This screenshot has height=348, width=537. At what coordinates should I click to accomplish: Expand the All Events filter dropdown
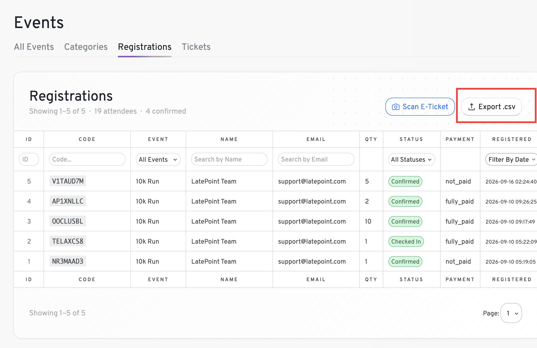pyautogui.click(x=158, y=159)
